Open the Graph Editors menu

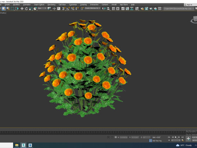[x=39, y=5]
